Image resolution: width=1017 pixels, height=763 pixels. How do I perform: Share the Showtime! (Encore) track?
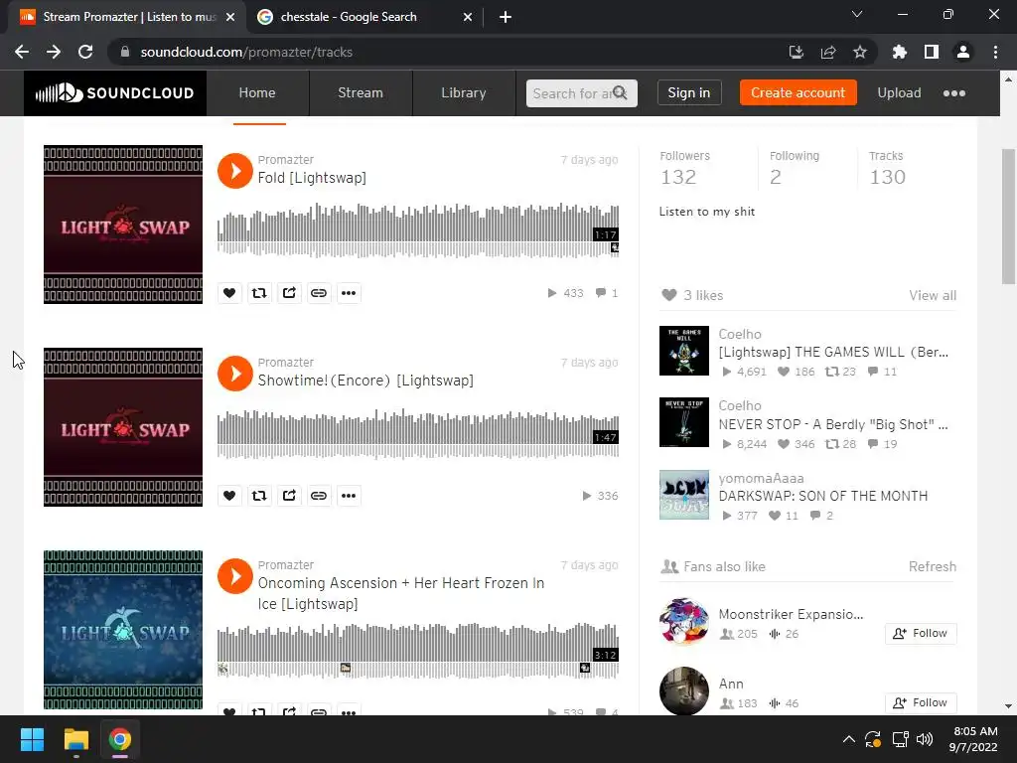(x=289, y=496)
